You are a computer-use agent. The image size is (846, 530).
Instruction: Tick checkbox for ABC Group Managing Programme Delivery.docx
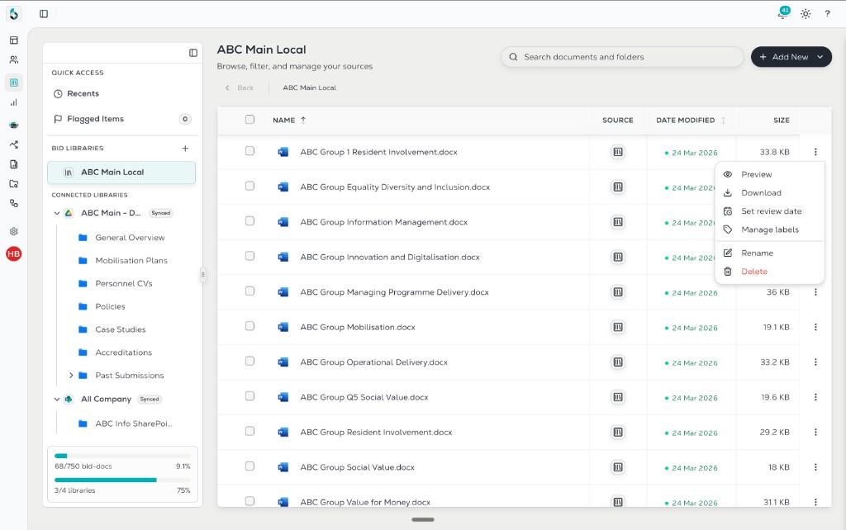250,291
